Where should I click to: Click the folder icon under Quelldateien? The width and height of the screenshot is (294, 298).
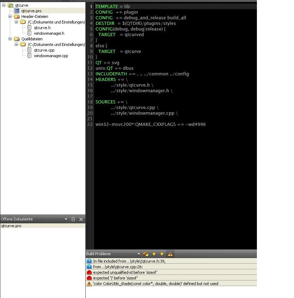pos(23,45)
